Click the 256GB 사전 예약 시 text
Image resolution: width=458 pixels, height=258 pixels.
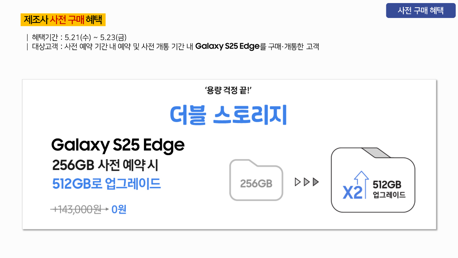pos(105,166)
